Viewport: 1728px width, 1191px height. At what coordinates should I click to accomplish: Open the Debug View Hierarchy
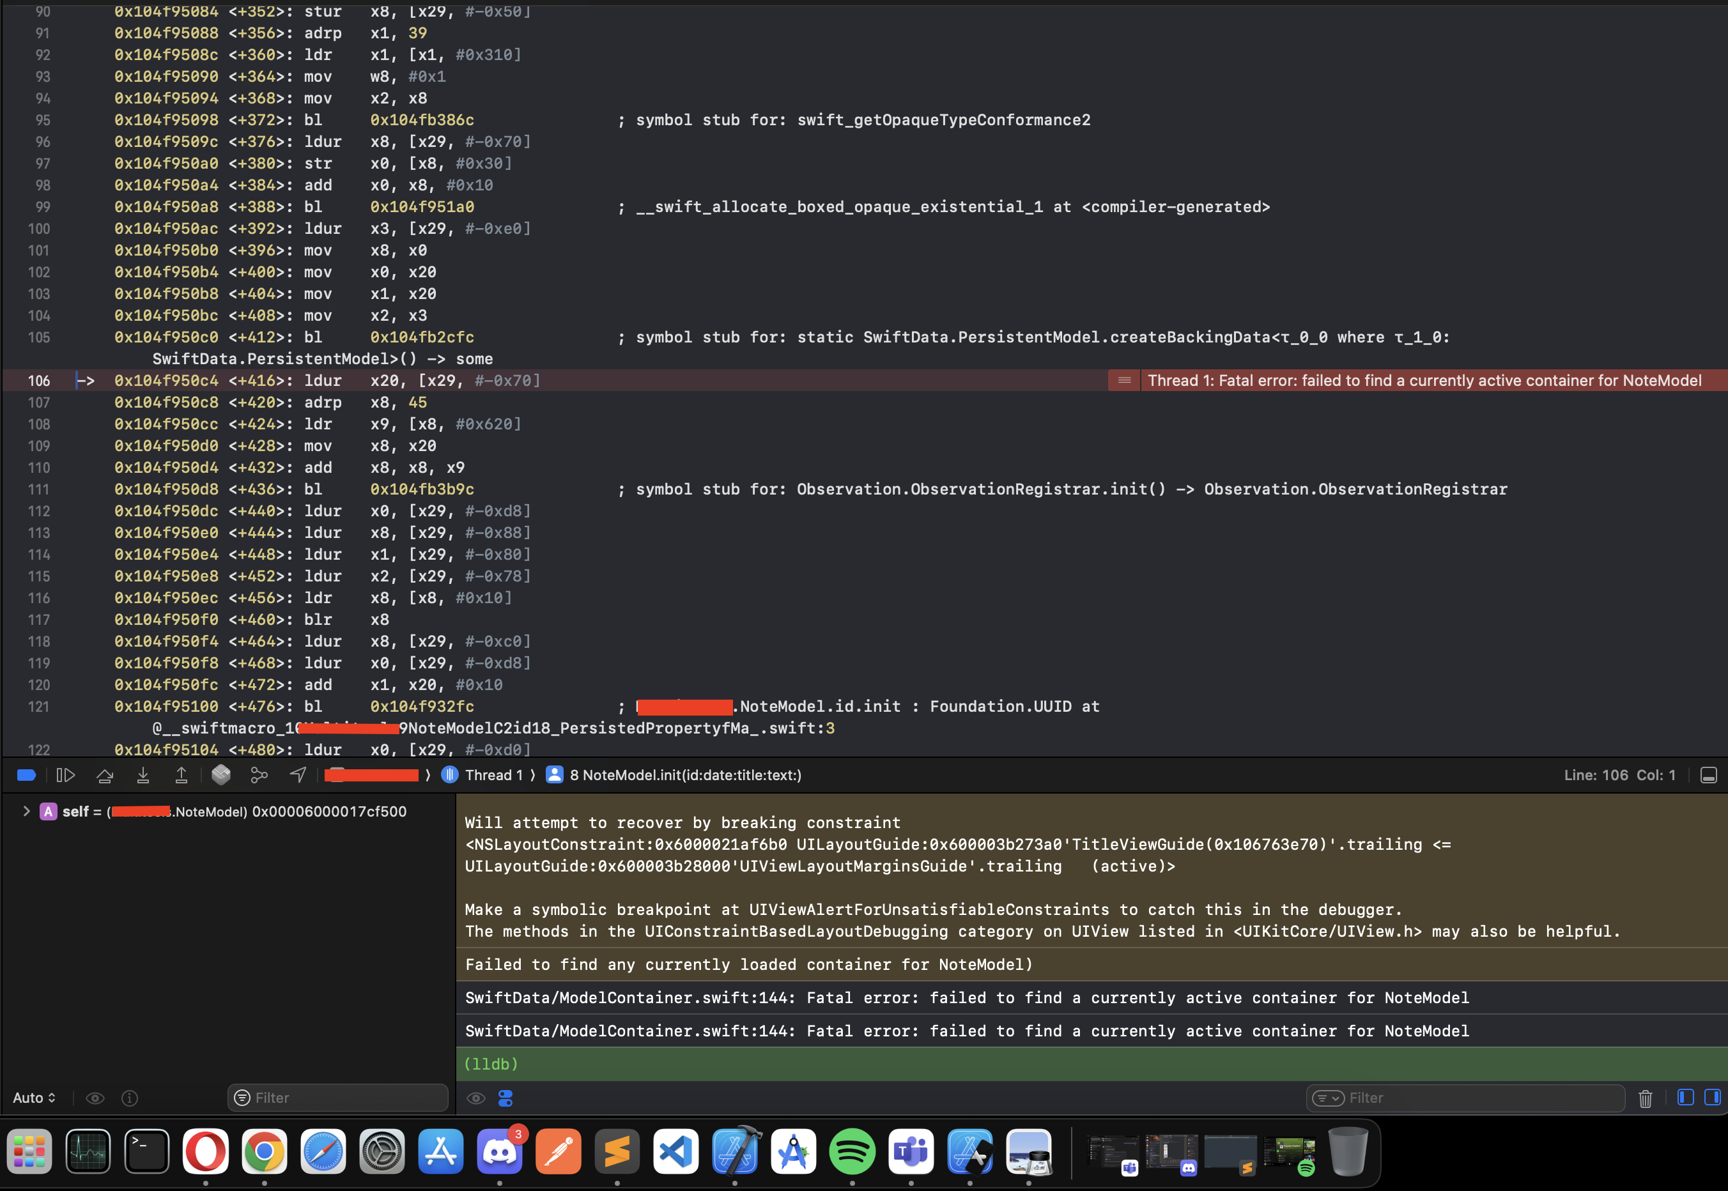[x=221, y=774]
